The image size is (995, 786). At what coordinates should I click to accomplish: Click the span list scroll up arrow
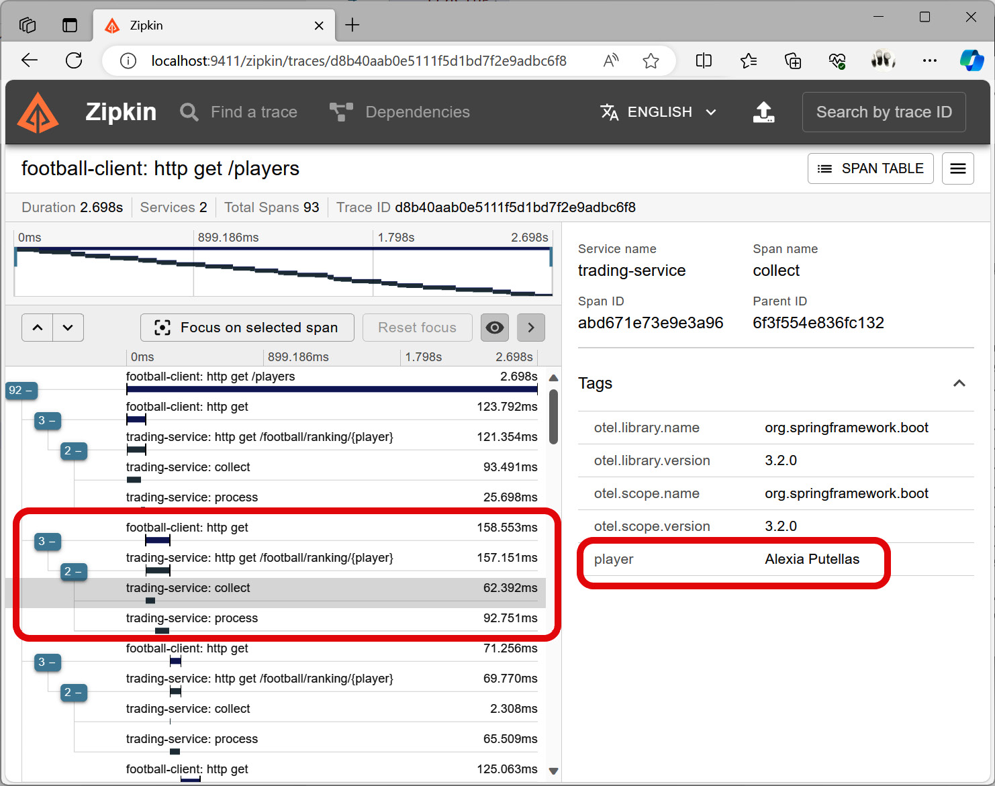coord(553,378)
